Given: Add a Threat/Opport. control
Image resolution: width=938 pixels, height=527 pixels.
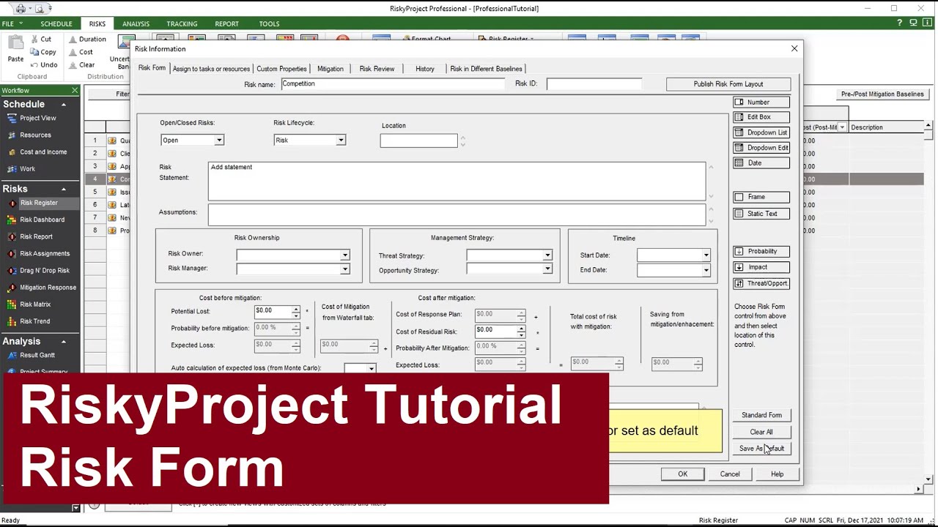Looking at the screenshot, I should [x=761, y=283].
